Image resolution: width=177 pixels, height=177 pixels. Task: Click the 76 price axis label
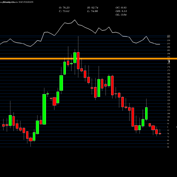pos(168,133)
